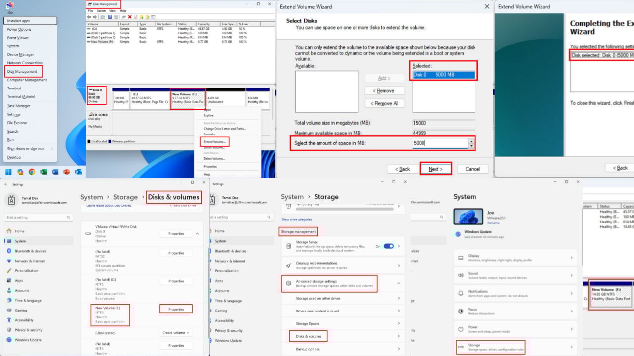Click the Sound speaker icon in System page
The width and height of the screenshot is (634, 356).
pyautogui.click(x=461, y=275)
